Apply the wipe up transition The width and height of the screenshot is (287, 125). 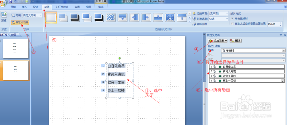(x=158, y=17)
